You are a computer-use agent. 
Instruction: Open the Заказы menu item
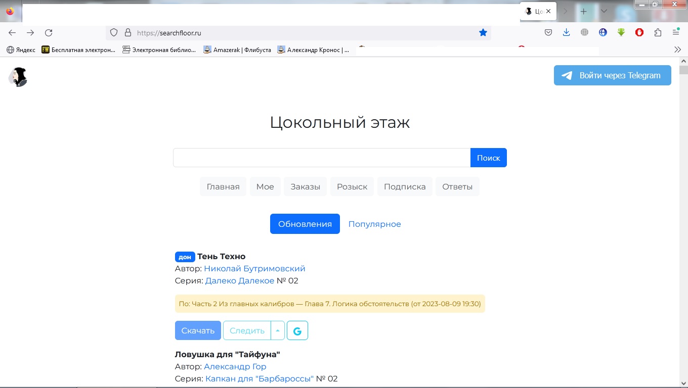[306, 186]
